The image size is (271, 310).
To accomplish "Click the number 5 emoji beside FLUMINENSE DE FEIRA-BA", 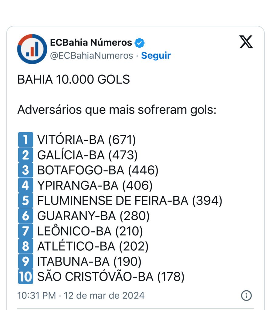I will [25, 200].
